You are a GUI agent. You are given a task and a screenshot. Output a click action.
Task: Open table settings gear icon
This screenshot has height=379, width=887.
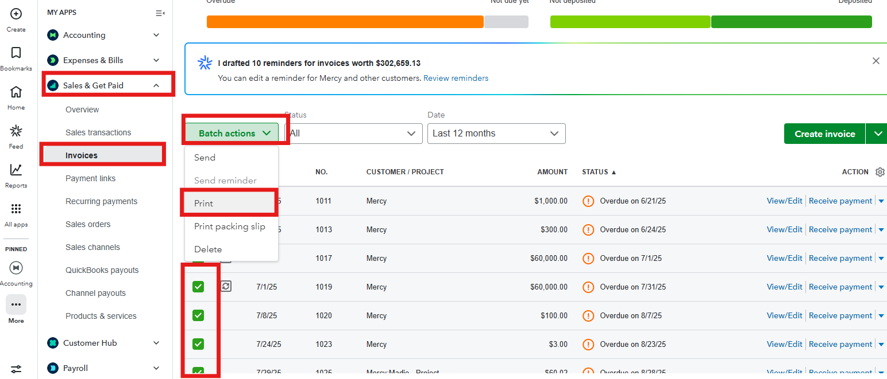[x=880, y=172]
